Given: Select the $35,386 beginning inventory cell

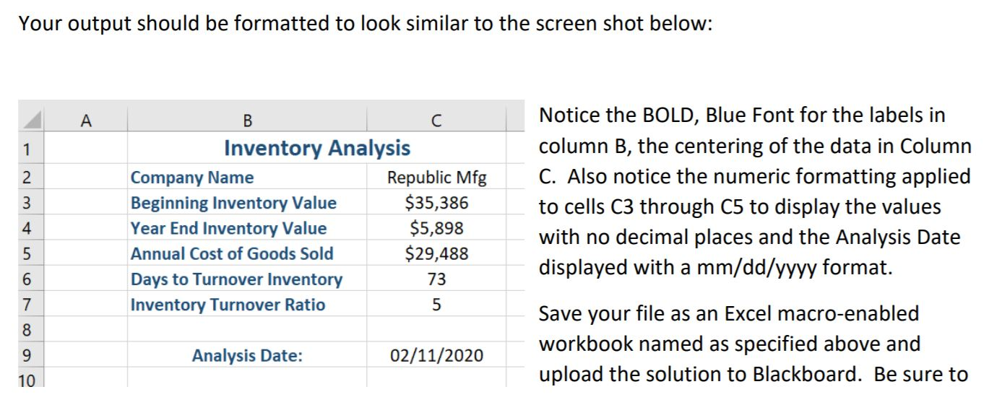Looking at the screenshot, I should (436, 203).
